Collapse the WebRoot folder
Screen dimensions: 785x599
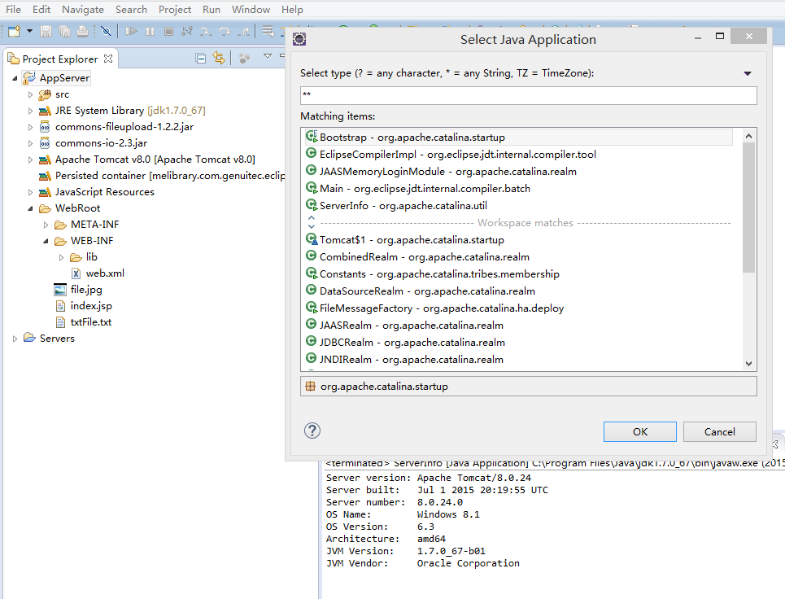click(31, 208)
